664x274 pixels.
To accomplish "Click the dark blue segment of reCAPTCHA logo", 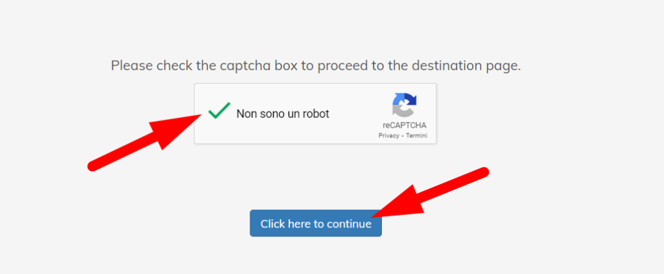I will click(410, 100).
